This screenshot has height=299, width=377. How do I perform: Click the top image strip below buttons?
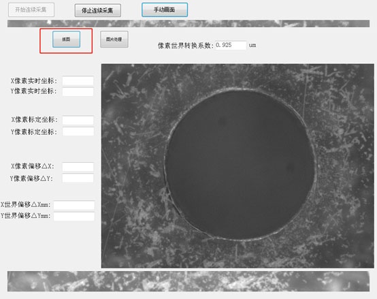188,24
